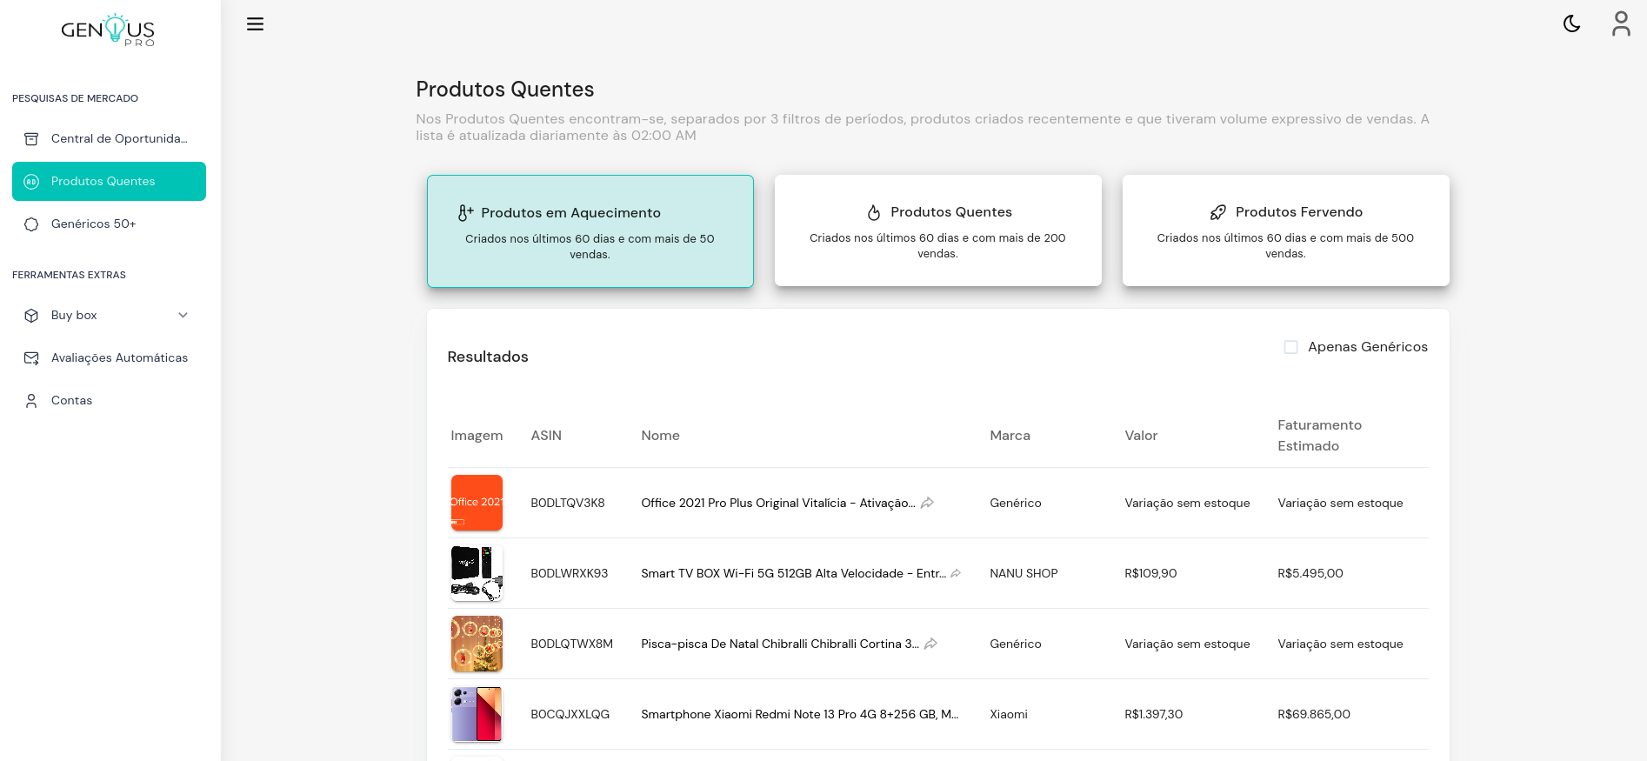
Task: Select Produtos Quentes filter card
Action: tap(938, 230)
